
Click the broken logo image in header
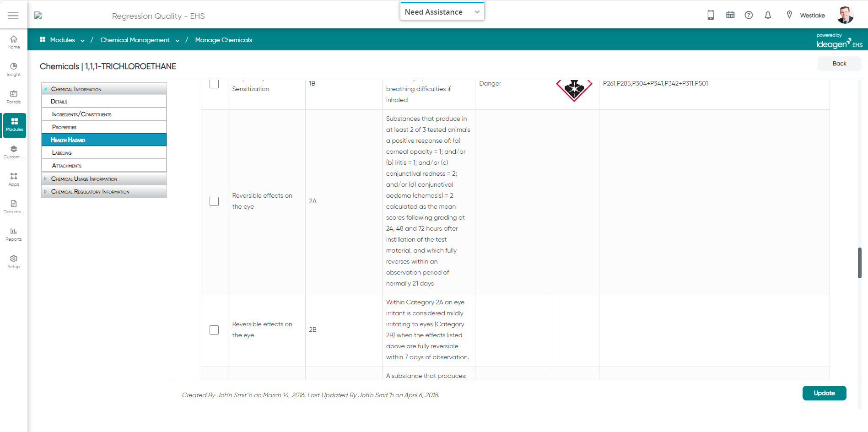click(x=38, y=16)
